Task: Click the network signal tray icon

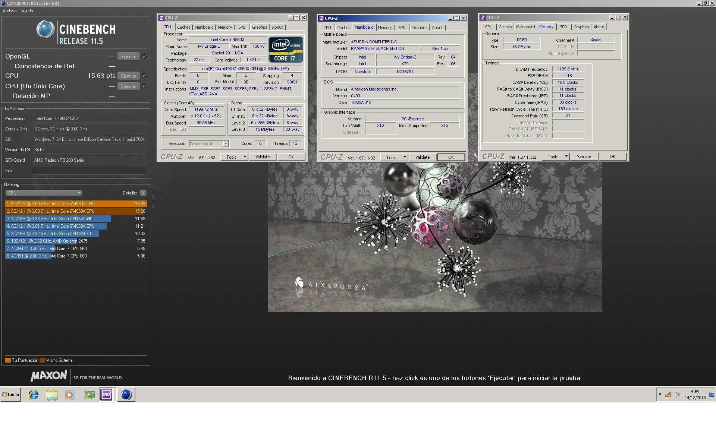Action: click(668, 395)
